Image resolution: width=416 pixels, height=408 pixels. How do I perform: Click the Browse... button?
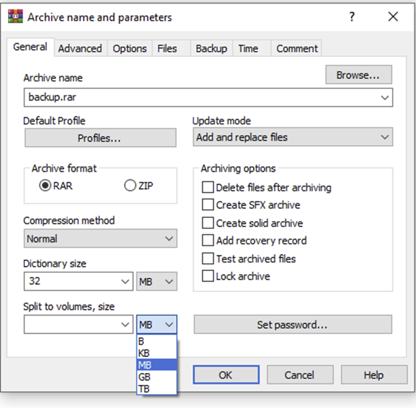coord(358,75)
